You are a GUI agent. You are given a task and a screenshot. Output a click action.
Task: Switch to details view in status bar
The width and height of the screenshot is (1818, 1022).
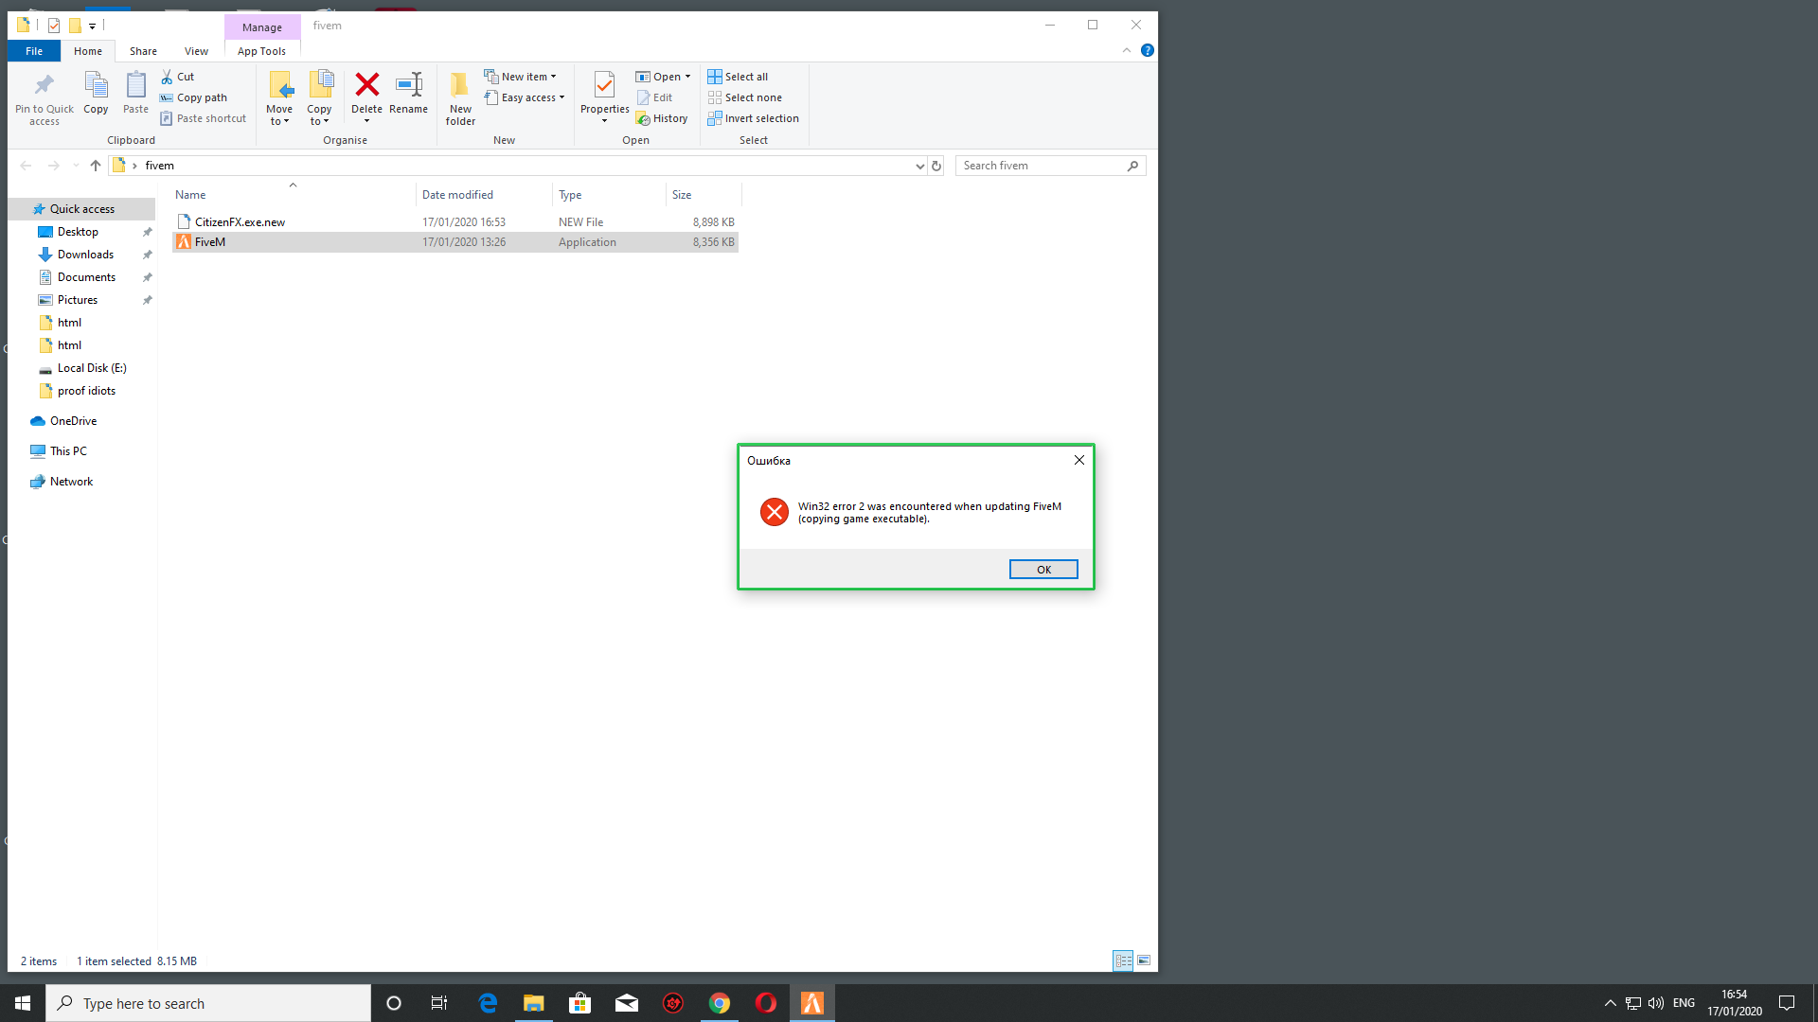[x=1123, y=960]
